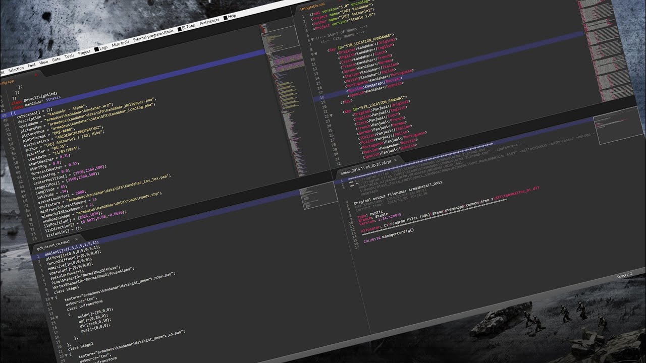This screenshot has width=646, height=363.
Task: Close the arma3 rpt log tab
Action: 395,159
